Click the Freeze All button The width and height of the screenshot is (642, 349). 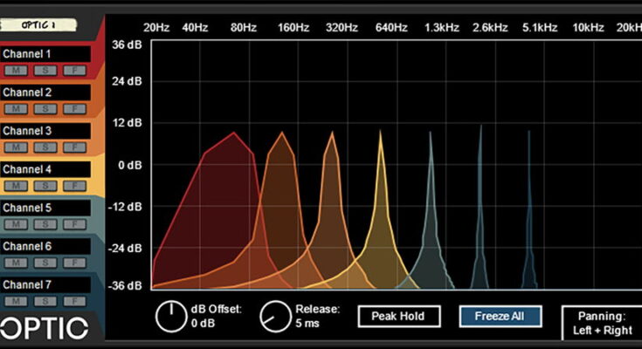click(501, 316)
